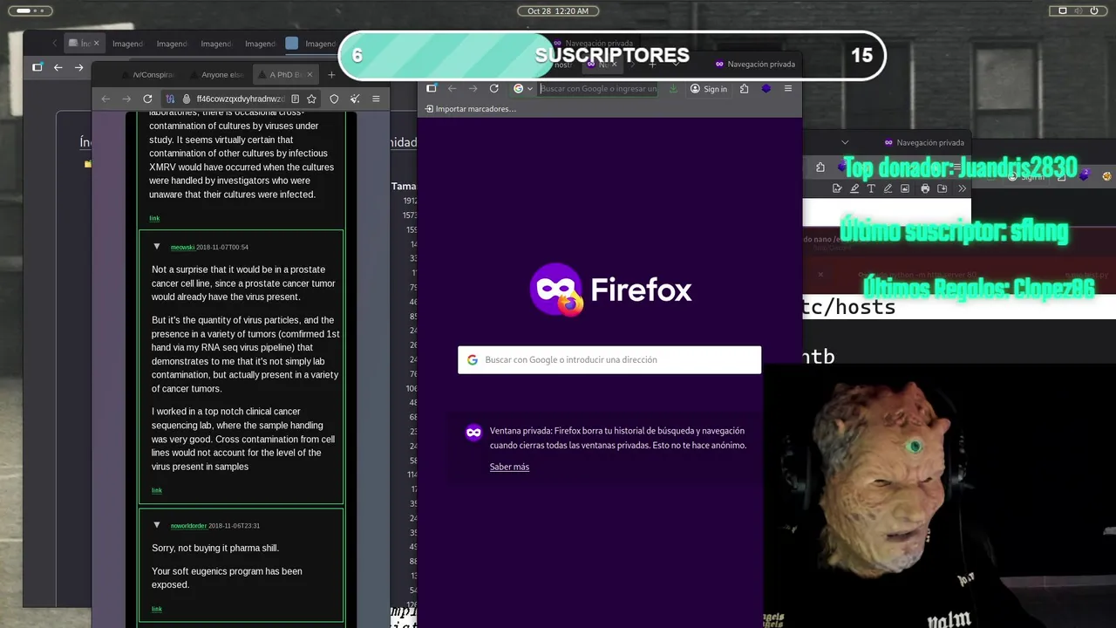Select the Imagend tab with blue icon
Viewport: 1116px width, 628px height.
tap(310, 44)
